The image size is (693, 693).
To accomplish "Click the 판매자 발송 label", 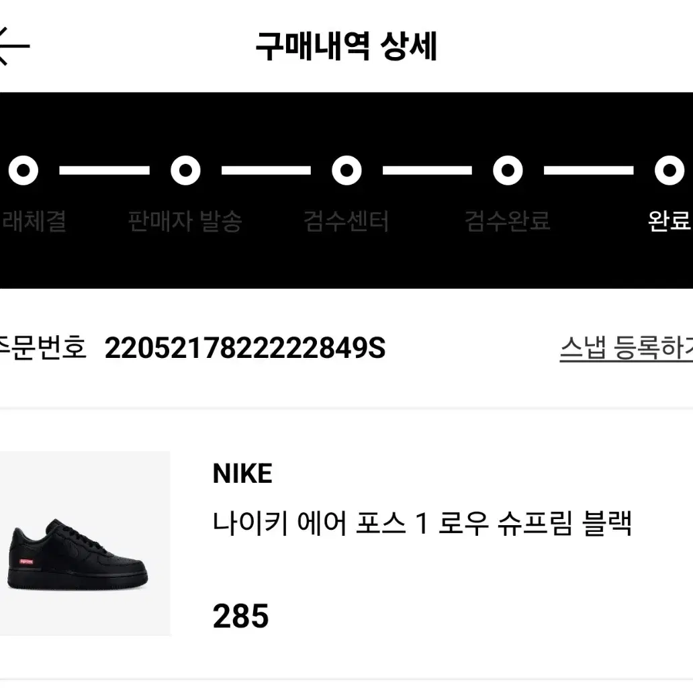I will 185,221.
